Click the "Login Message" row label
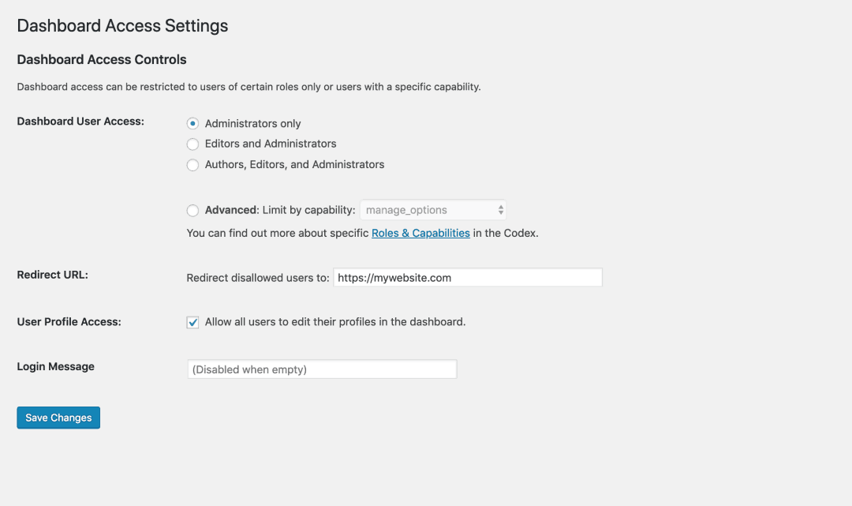The image size is (852, 506). pyautogui.click(x=56, y=367)
